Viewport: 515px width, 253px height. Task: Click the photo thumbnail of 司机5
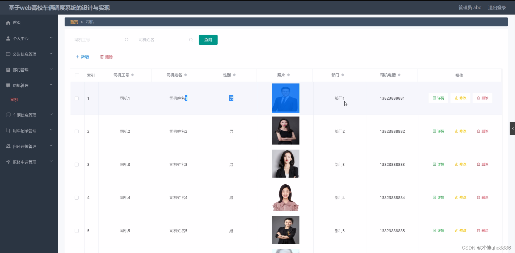tap(285, 230)
